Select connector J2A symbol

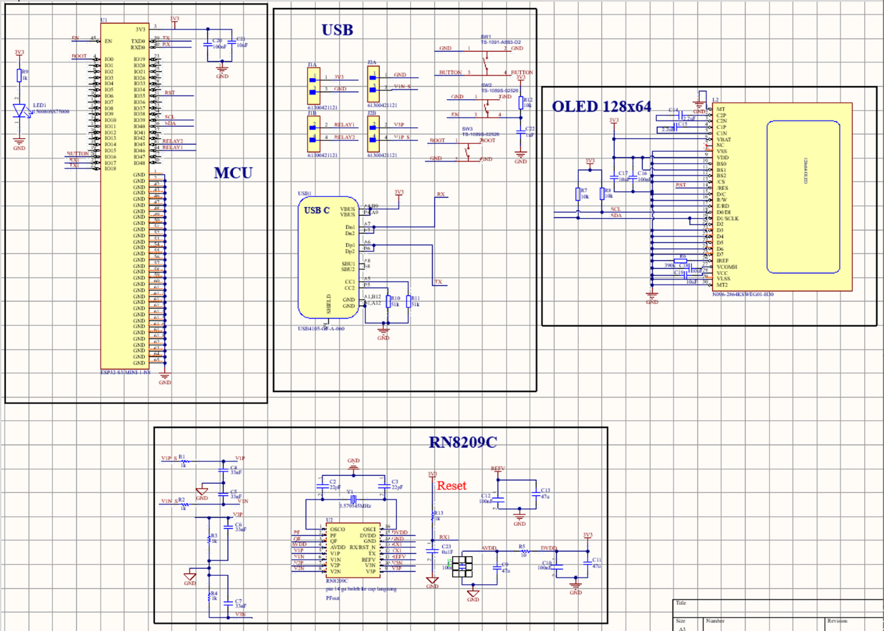coord(373,83)
